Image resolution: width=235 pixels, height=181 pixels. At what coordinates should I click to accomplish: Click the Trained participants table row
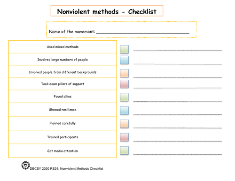click(63, 137)
